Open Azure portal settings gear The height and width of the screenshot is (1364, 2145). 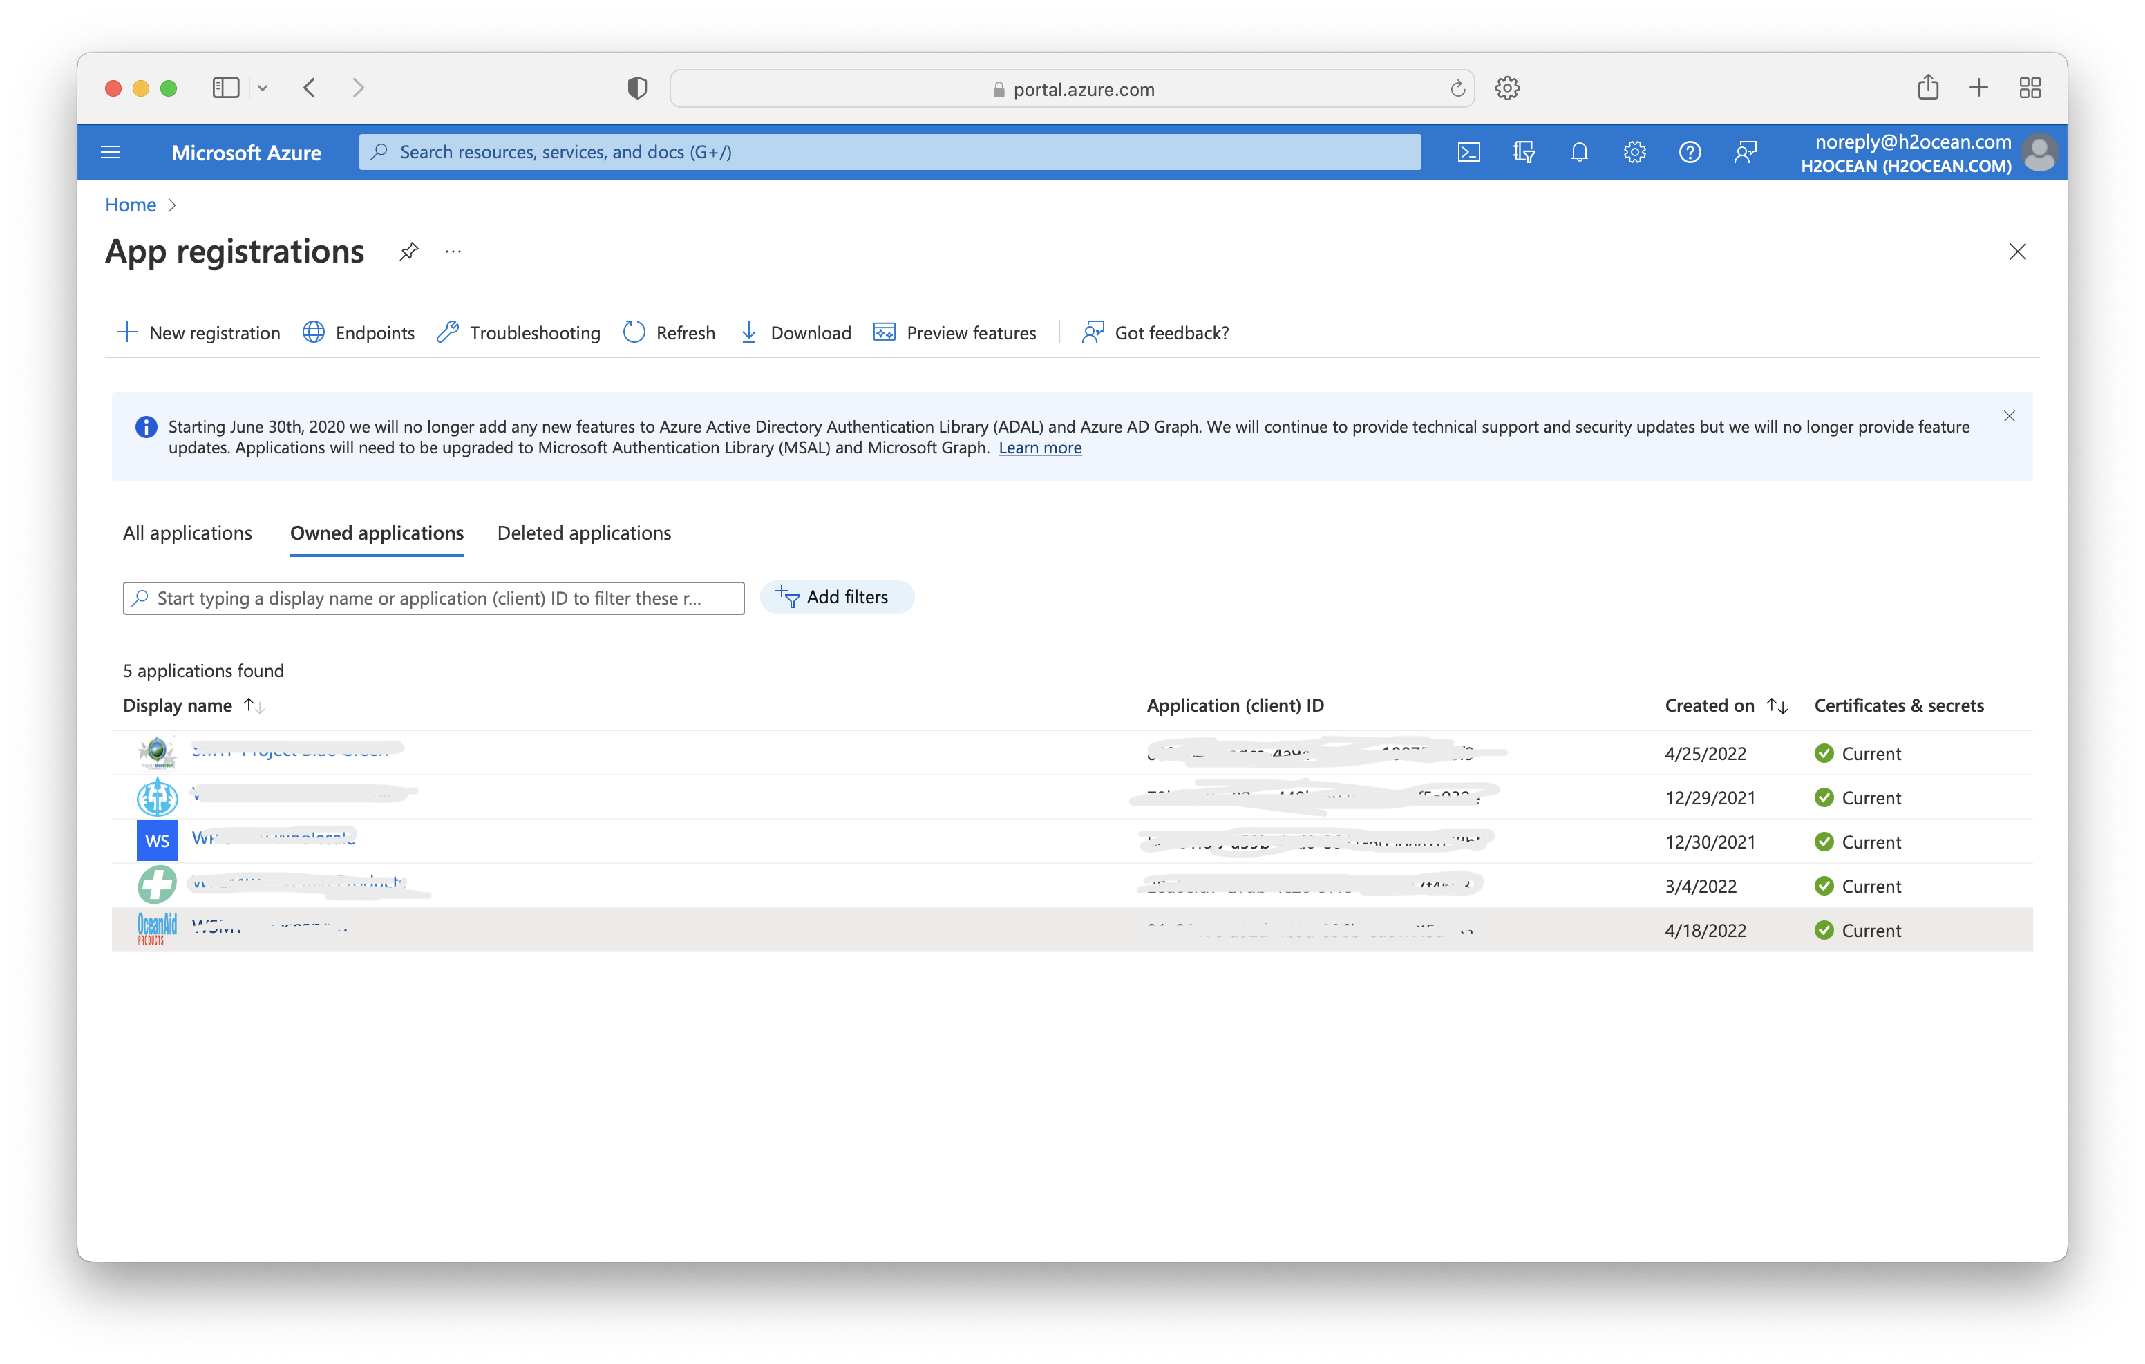(1634, 152)
